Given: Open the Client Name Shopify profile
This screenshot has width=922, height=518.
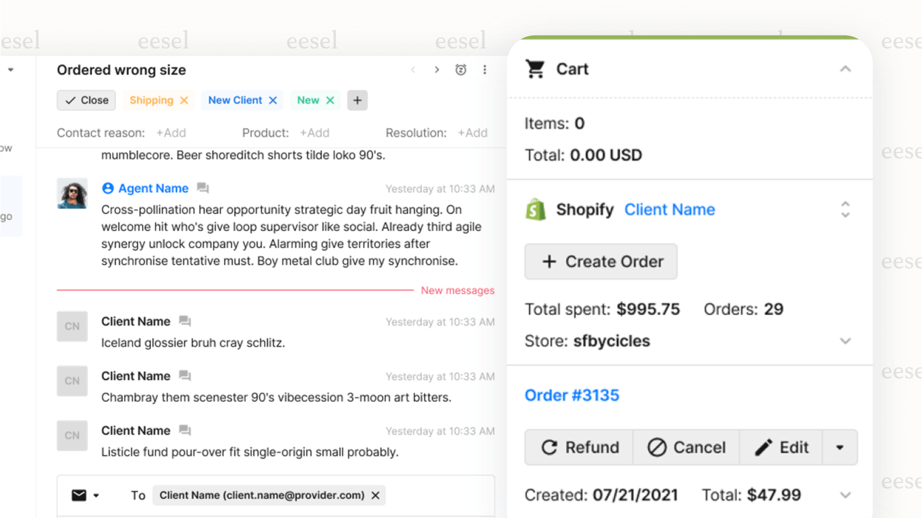Looking at the screenshot, I should click(669, 209).
